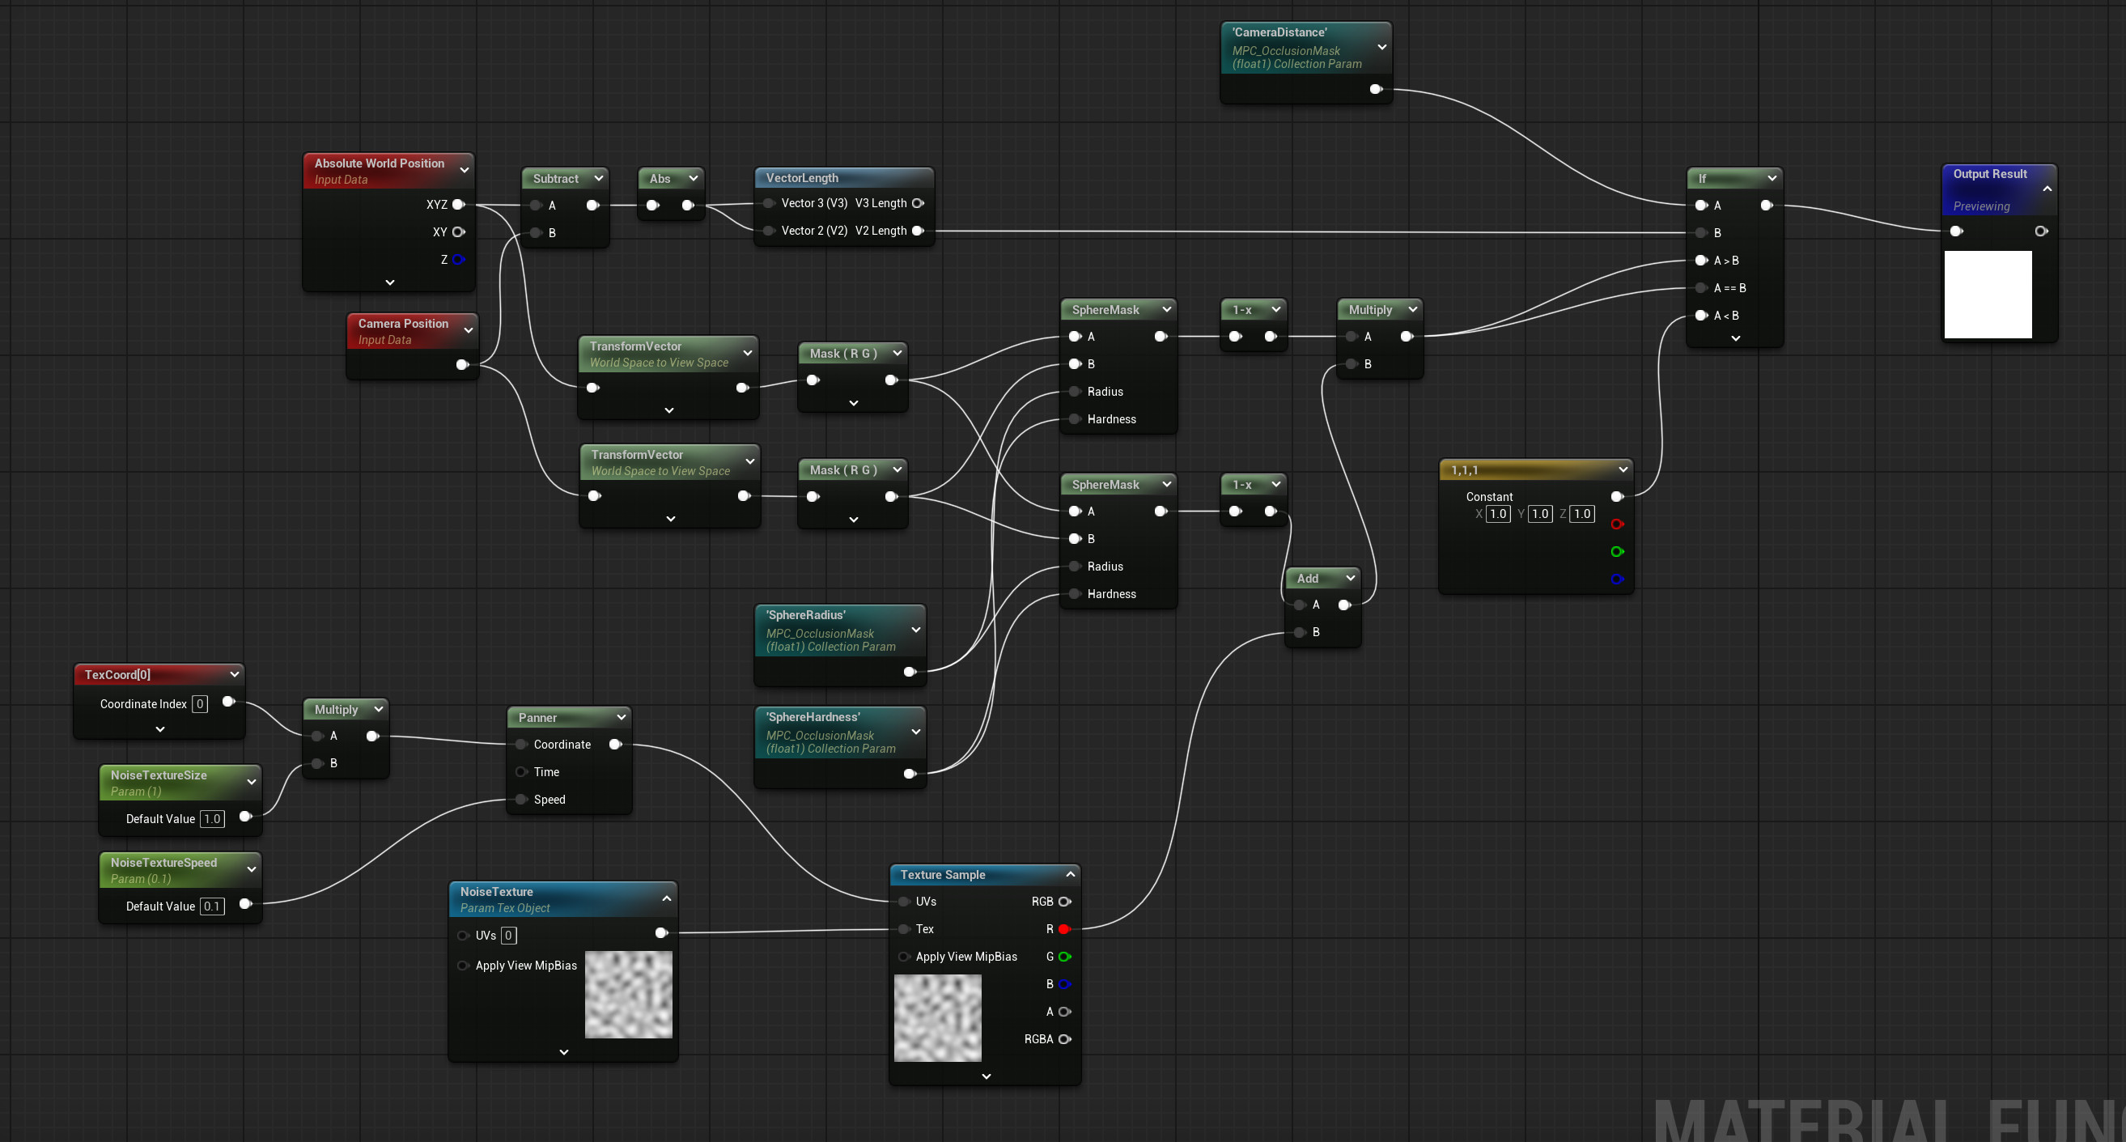Click the upper 'World Space to View Space' subtitle

659,363
